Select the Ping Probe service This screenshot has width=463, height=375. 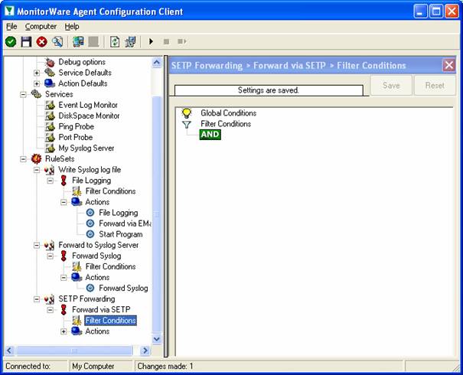[77, 127]
